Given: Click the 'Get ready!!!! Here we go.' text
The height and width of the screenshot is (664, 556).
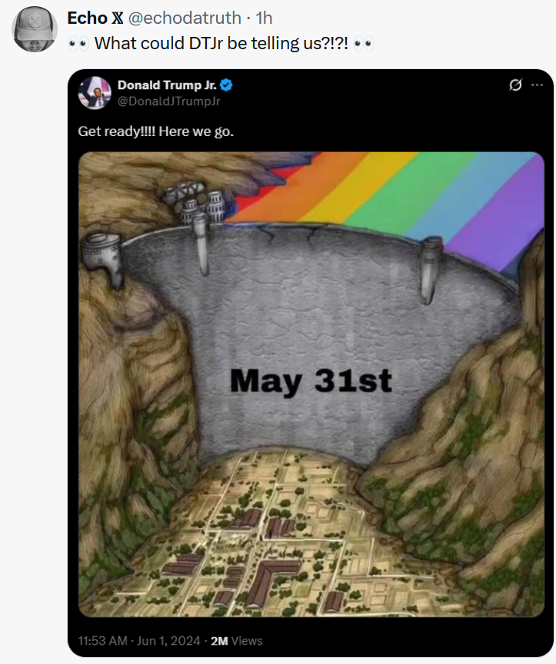Looking at the screenshot, I should click(x=155, y=131).
